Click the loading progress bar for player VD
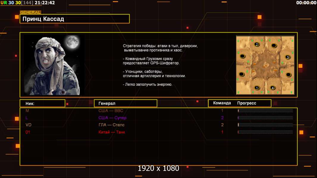This screenshot has width=317, height=178. [265, 125]
